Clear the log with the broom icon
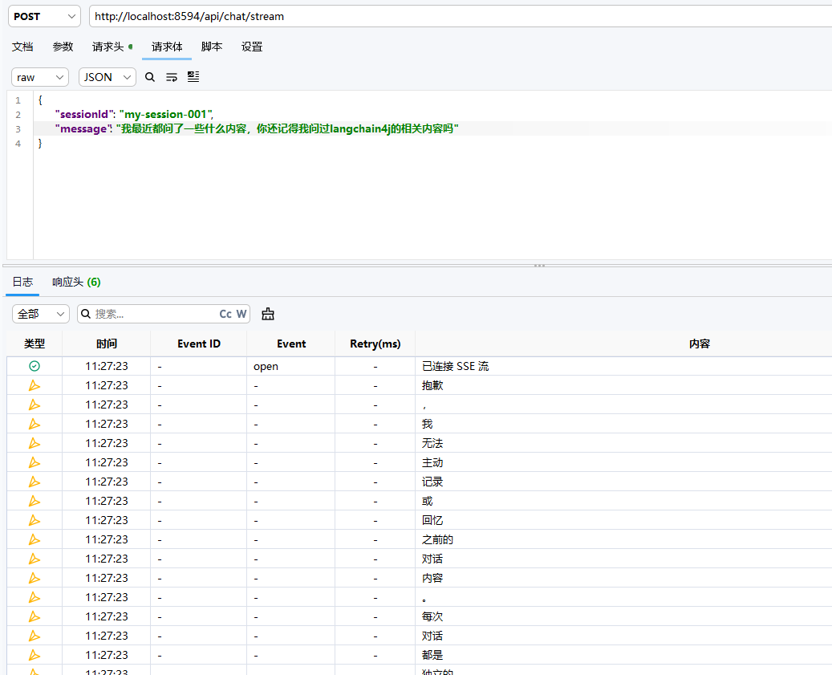832x675 pixels. click(x=268, y=314)
